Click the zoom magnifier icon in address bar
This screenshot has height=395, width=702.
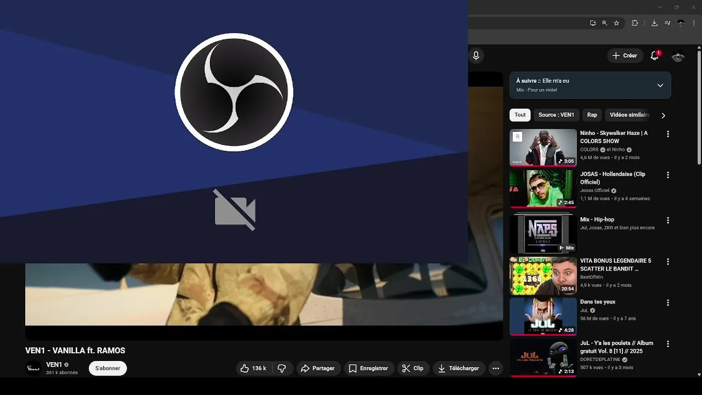pos(604,23)
